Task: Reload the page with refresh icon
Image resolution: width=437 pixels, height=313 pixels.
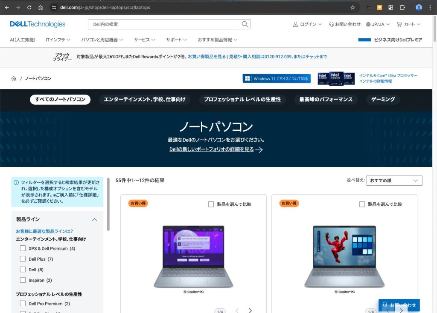Action: tap(29, 8)
